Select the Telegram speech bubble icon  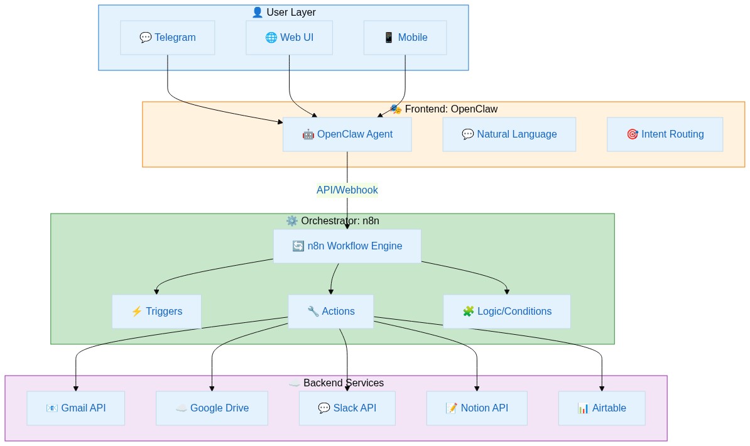(146, 37)
